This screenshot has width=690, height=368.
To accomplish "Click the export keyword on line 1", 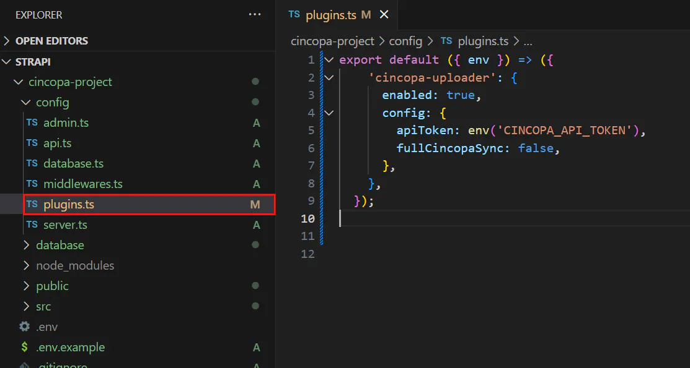I will point(360,60).
